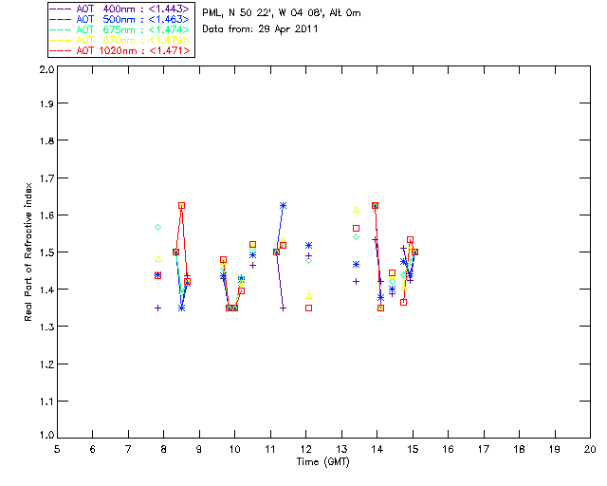Click the AOT 500nm legend entry
Image resolution: width=607 pixels, height=486 pixels.
[x=120, y=19]
